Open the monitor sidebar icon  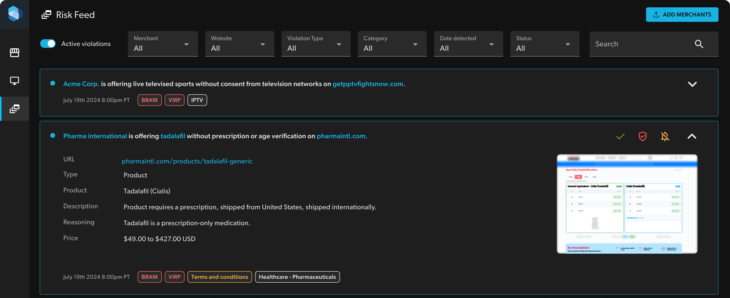(15, 81)
